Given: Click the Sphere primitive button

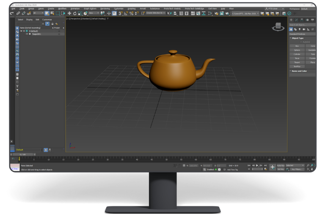Looking at the screenshot, I should pyautogui.click(x=297, y=50).
